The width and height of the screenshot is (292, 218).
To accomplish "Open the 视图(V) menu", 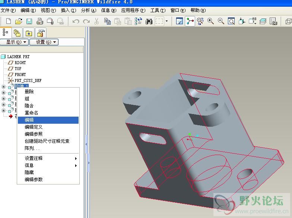I will coord(48,10).
